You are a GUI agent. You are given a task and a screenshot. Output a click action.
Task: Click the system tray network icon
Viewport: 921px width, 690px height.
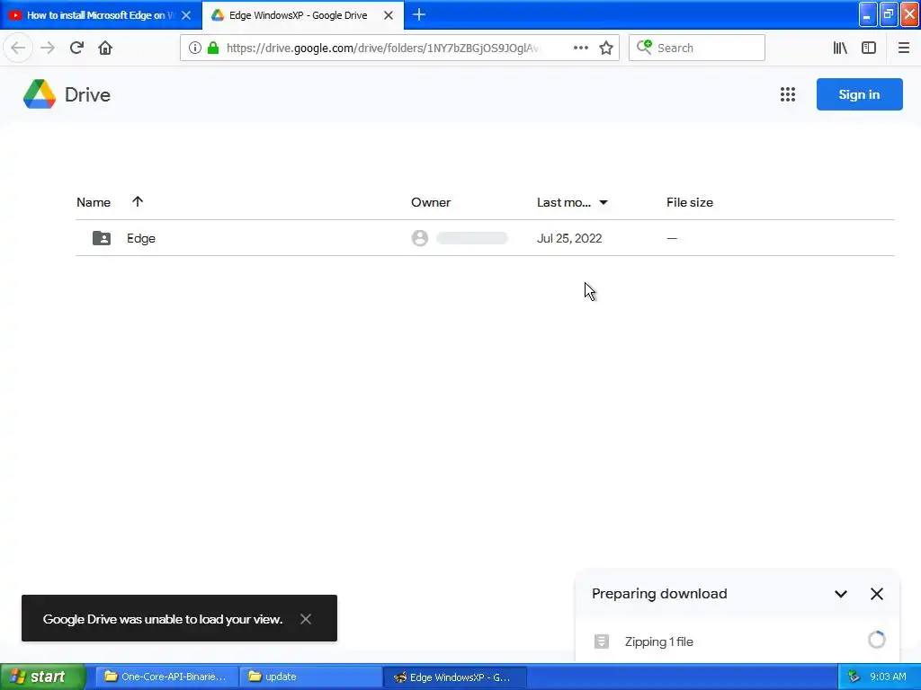point(854,677)
